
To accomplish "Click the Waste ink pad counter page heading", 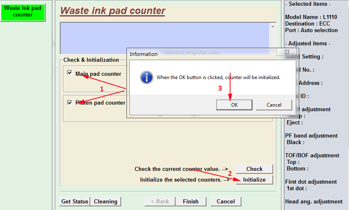I will coord(112,11).
